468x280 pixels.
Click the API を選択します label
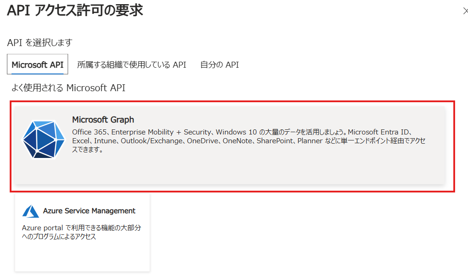coord(40,43)
